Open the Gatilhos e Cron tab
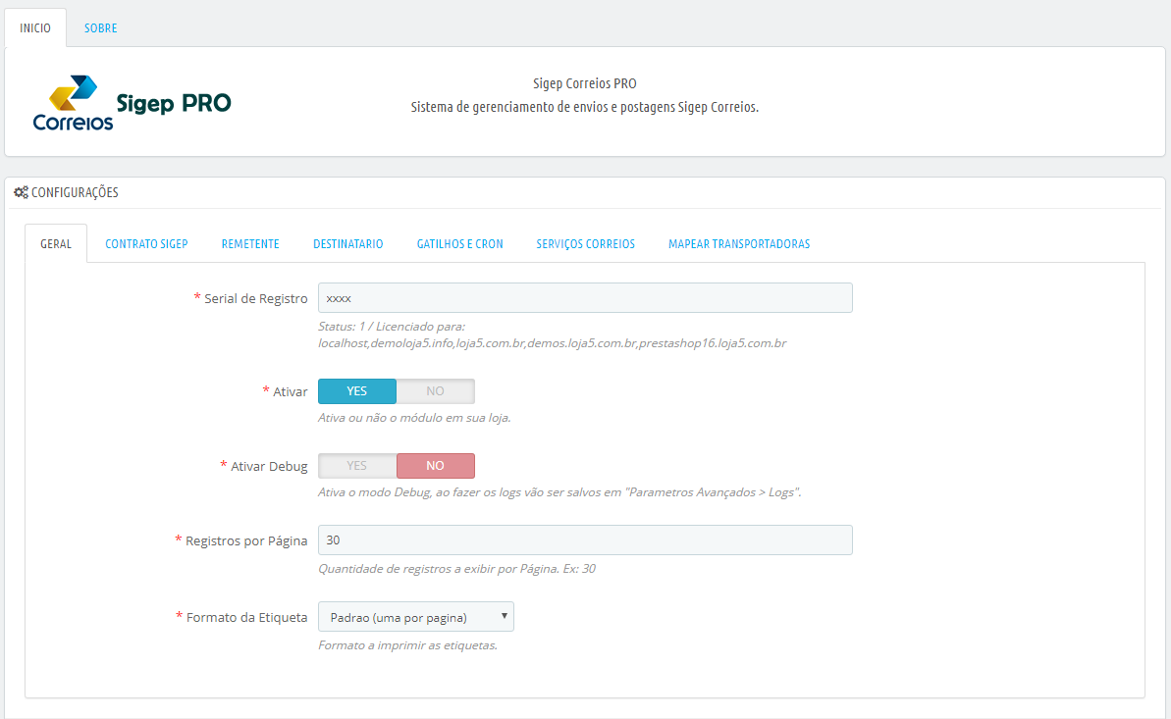 (459, 244)
